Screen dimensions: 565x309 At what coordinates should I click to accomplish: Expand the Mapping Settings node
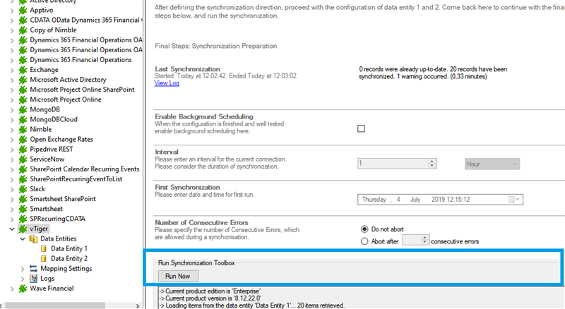pyautogui.click(x=23, y=268)
